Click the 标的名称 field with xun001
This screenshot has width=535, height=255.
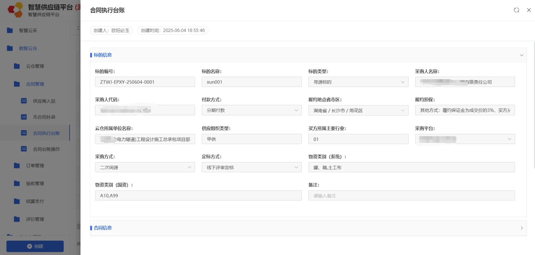click(x=252, y=82)
